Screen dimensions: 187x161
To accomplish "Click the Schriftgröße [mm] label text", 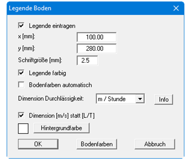I will 40,61.
